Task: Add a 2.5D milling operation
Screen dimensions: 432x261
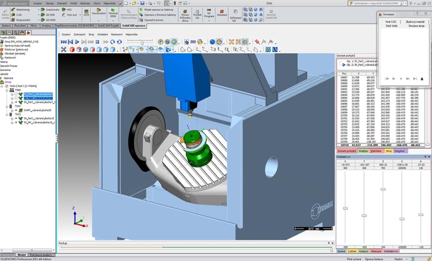Action: coord(13,15)
